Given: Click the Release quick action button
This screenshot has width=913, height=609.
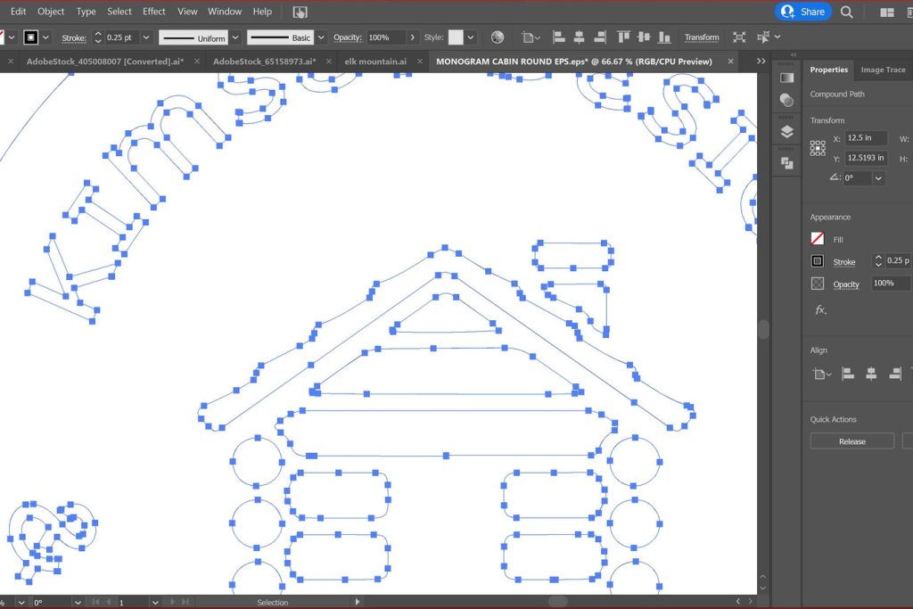Looking at the screenshot, I should [x=851, y=441].
